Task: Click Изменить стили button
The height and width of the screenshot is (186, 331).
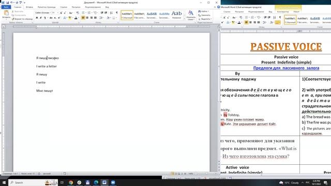Action: click(x=191, y=15)
